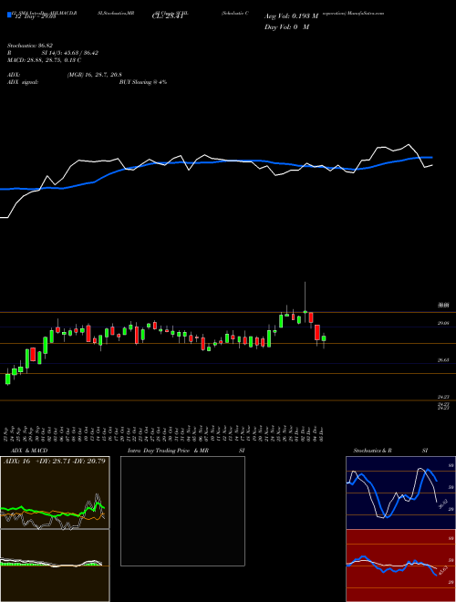
Task: Click the empty Intra Day Trading chart box
Action: click(182, 511)
